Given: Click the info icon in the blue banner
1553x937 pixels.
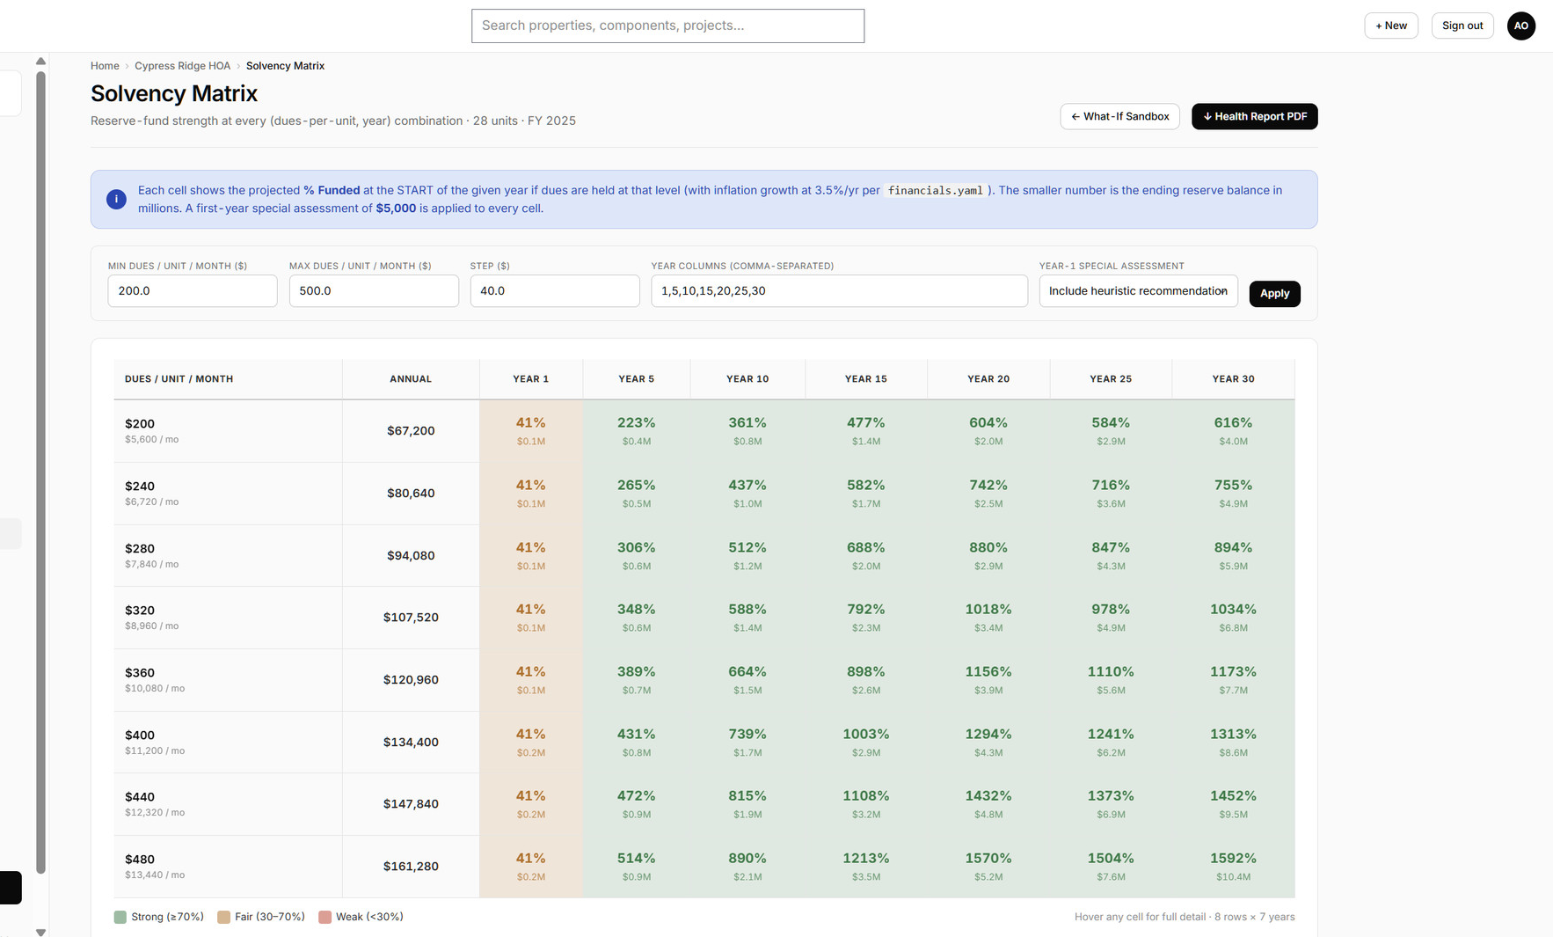Looking at the screenshot, I should tap(116, 199).
